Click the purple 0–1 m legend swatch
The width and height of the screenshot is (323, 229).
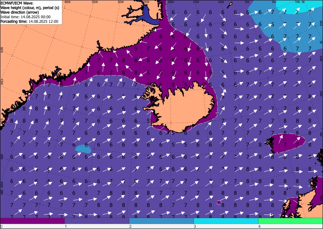tap(32, 221)
